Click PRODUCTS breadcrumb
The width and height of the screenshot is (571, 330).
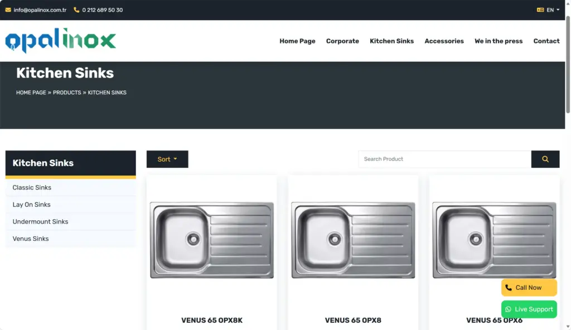point(67,93)
